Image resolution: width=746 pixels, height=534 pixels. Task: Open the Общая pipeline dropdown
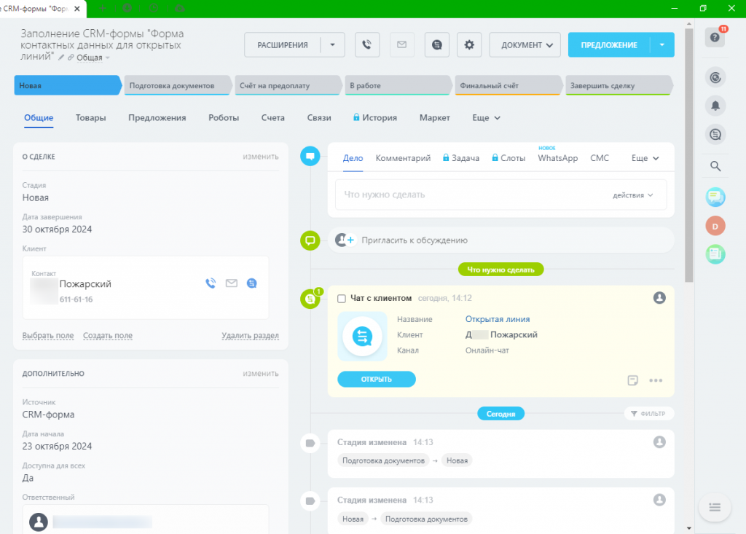[x=93, y=58]
